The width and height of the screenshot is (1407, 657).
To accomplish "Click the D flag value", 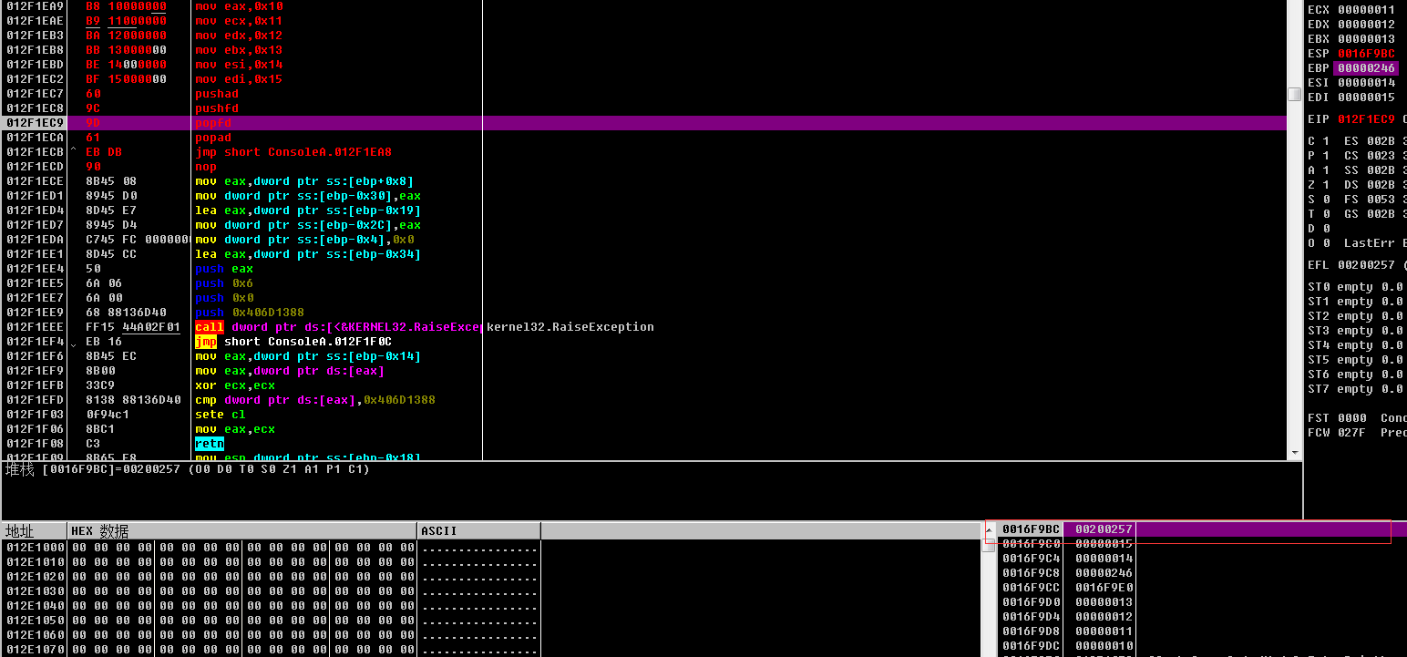I will [1326, 229].
